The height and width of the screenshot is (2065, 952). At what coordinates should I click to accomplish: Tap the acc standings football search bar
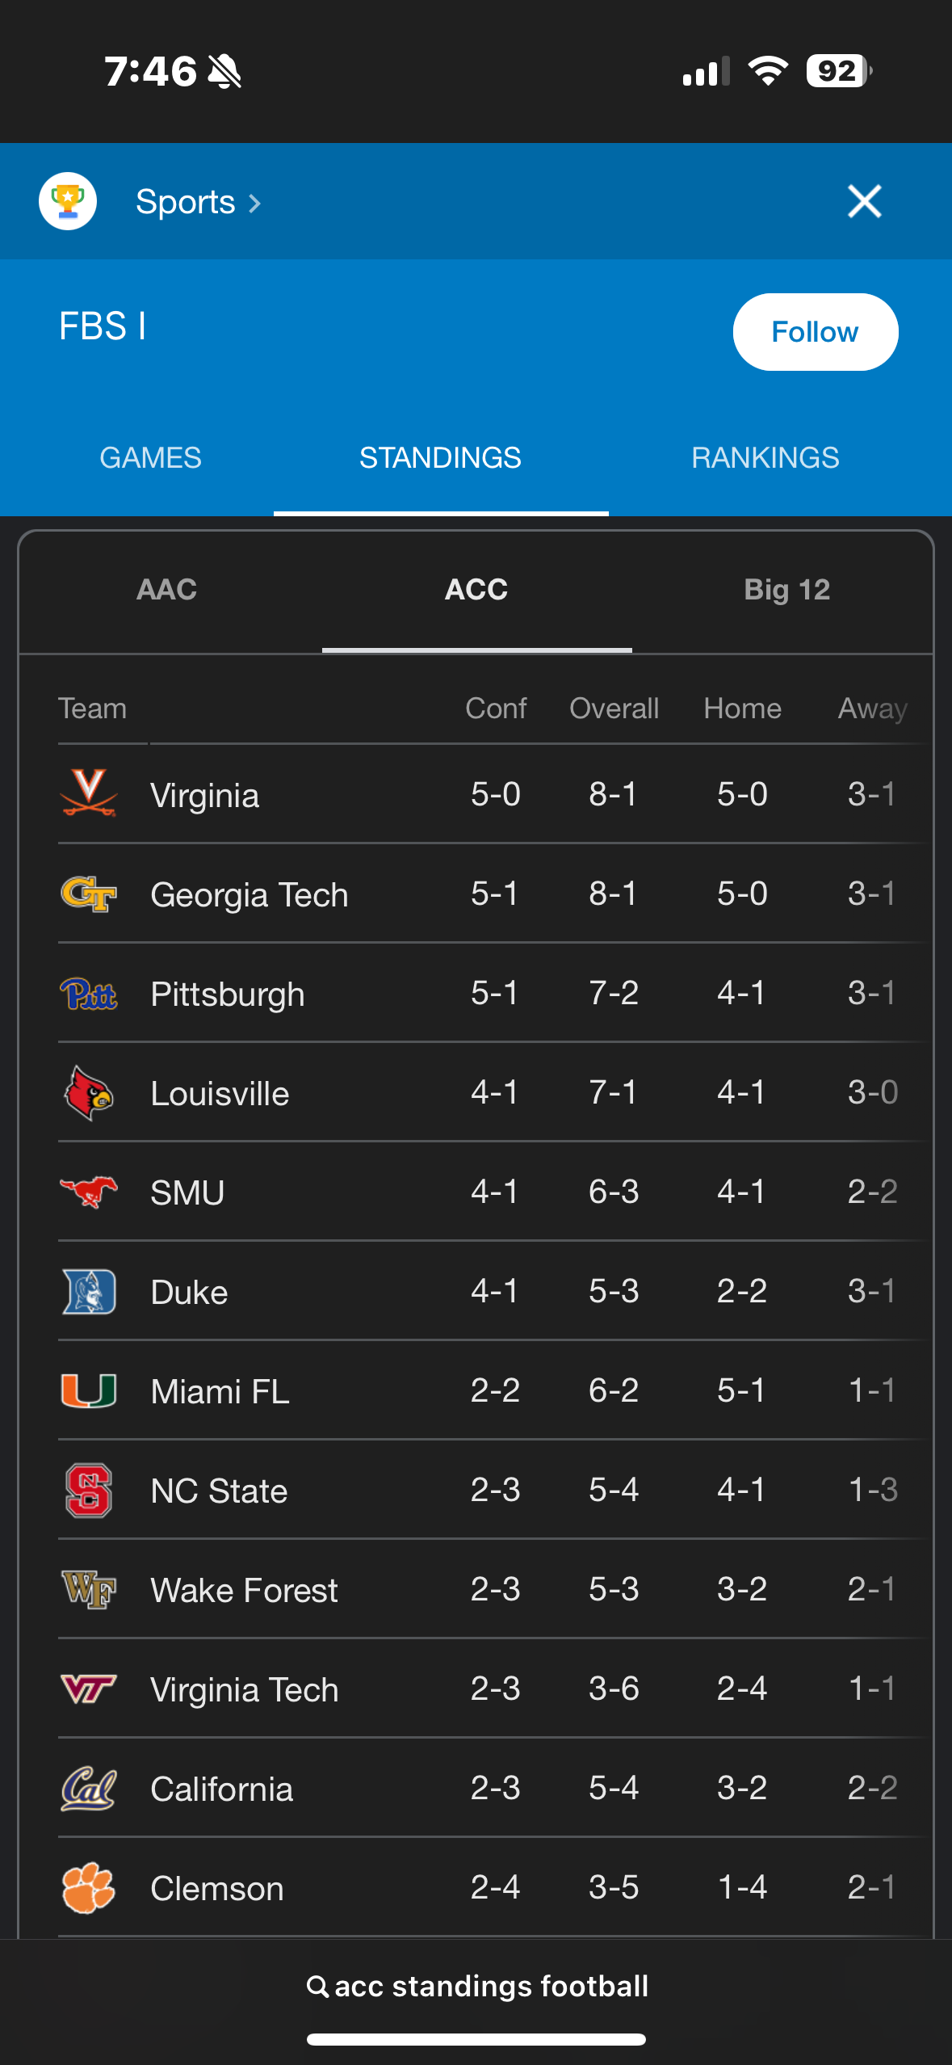(476, 1987)
